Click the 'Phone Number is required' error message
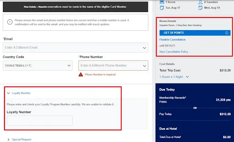Viewport: 234px width, 142px height. pos(100,74)
